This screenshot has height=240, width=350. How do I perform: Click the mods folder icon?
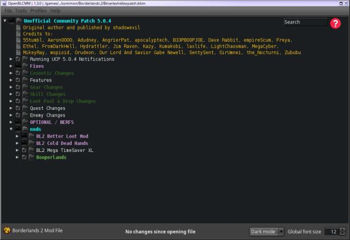(x=25, y=130)
